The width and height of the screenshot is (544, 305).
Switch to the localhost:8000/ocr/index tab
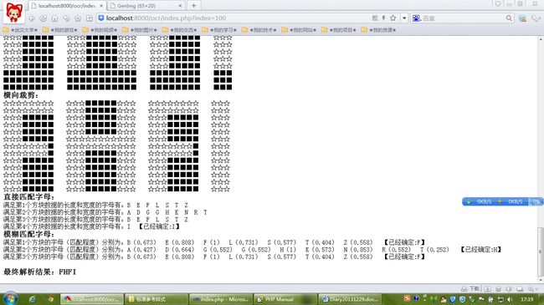point(67,6)
